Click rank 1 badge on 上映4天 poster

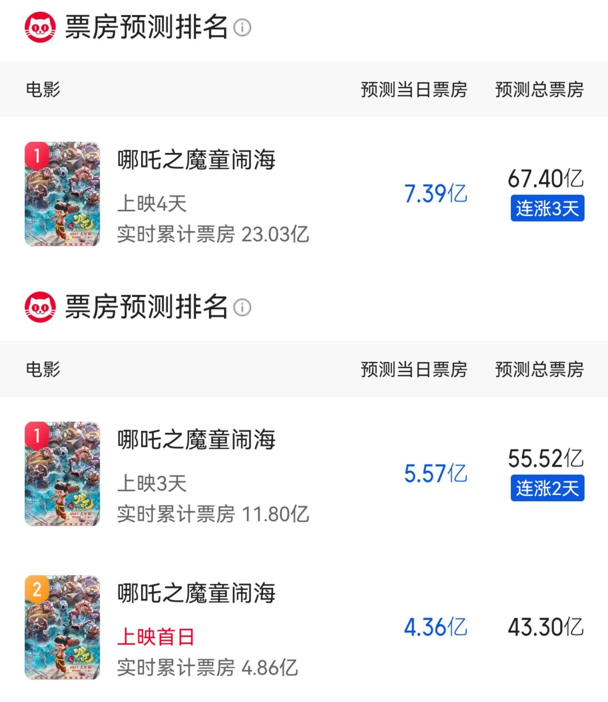(x=37, y=155)
